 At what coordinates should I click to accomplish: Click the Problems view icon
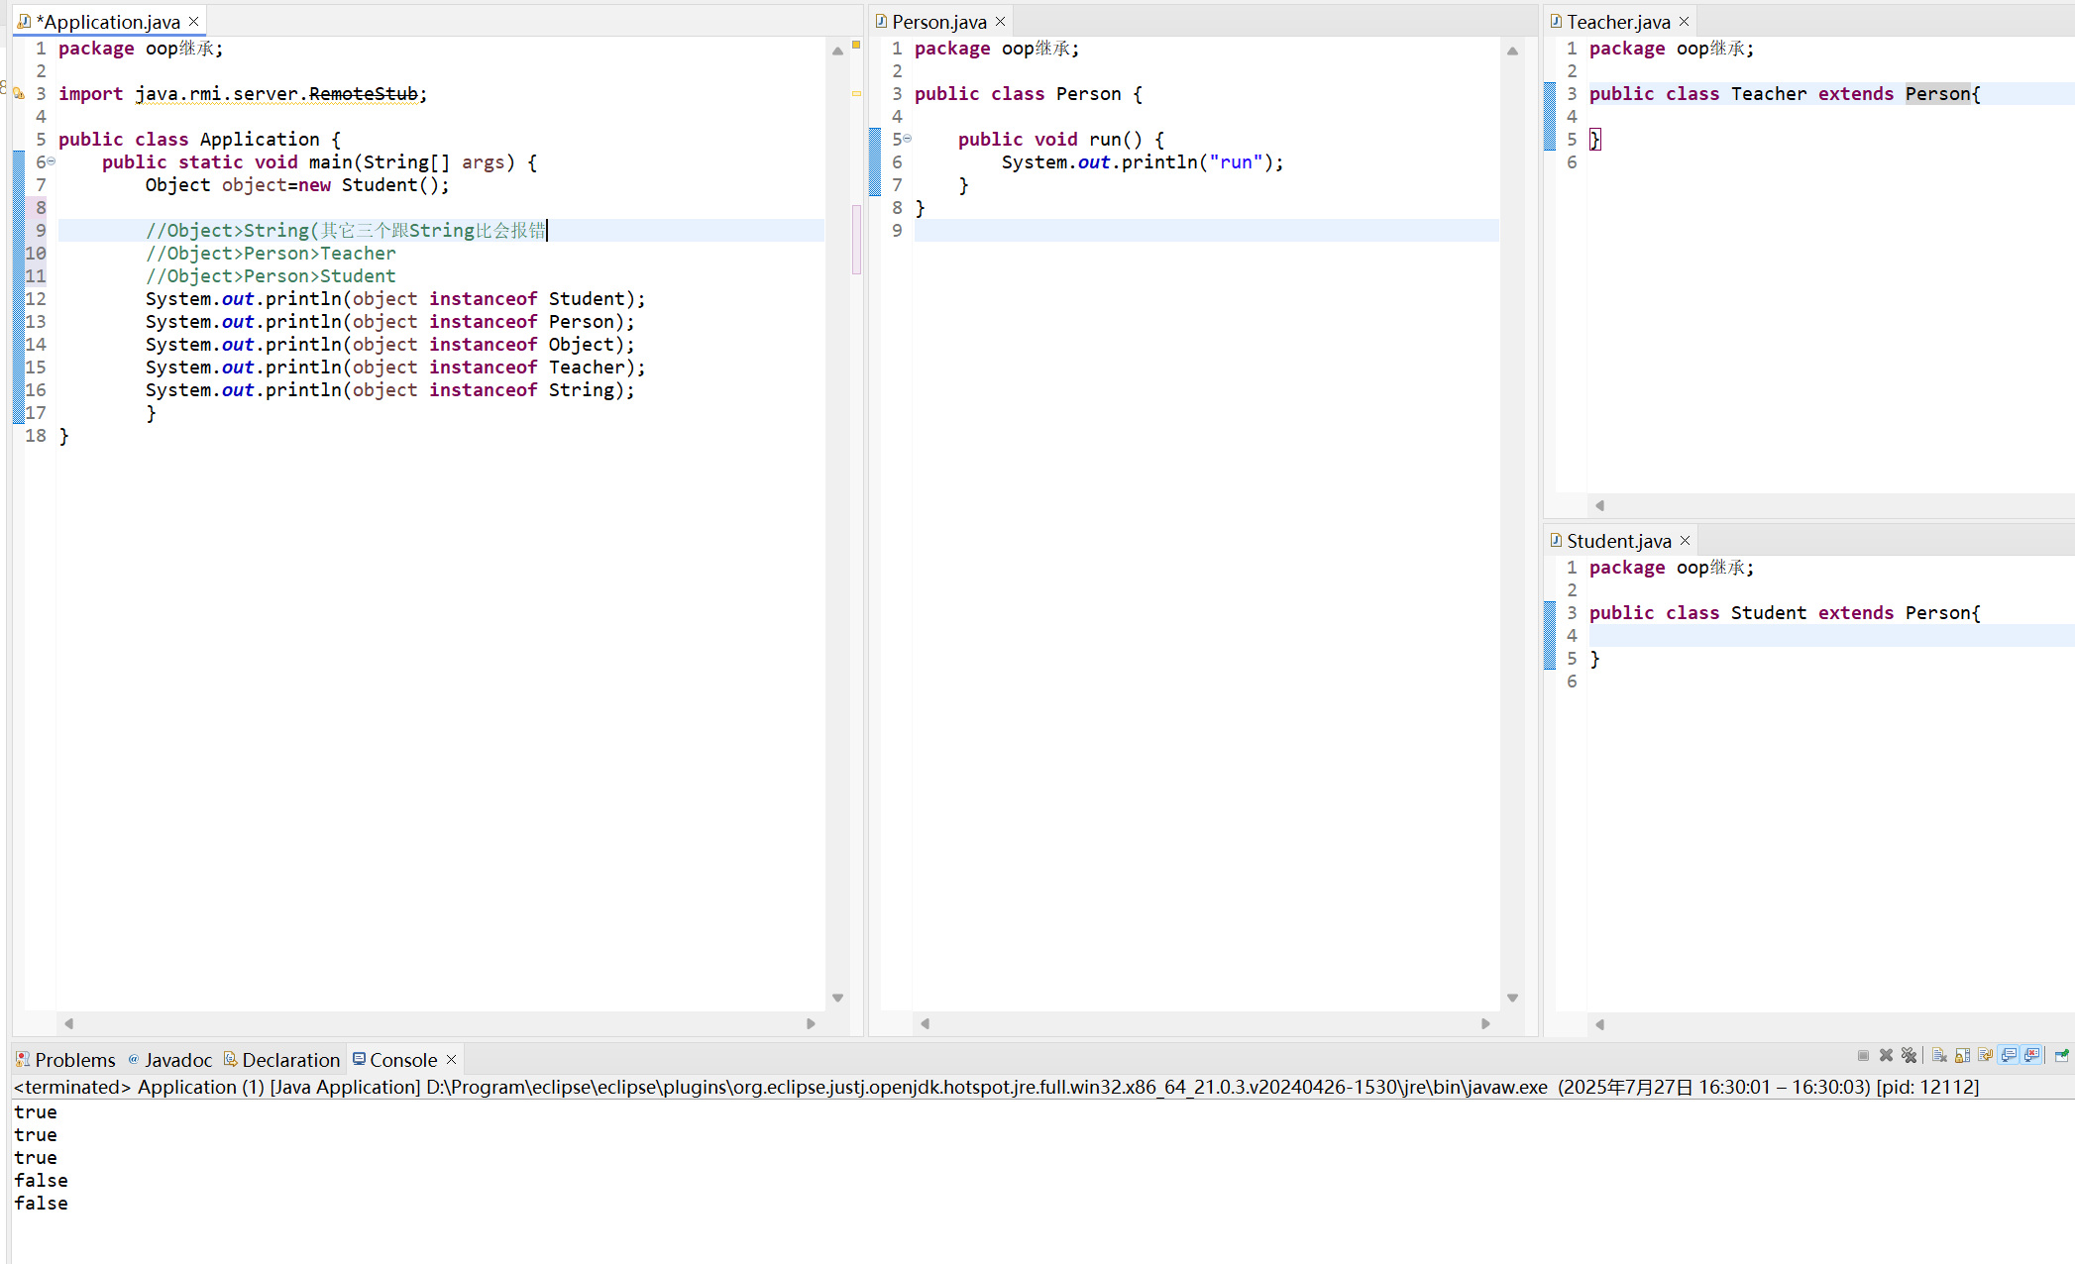23,1060
